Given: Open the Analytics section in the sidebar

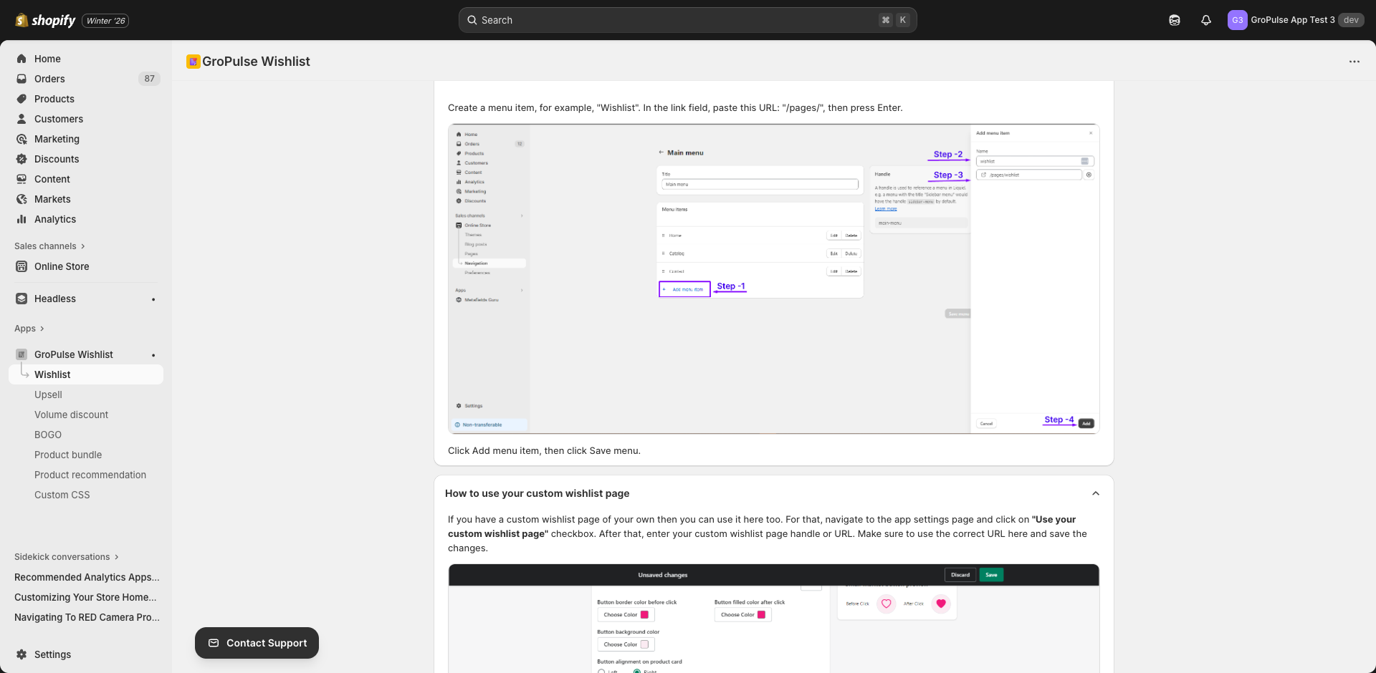Looking at the screenshot, I should 55,219.
